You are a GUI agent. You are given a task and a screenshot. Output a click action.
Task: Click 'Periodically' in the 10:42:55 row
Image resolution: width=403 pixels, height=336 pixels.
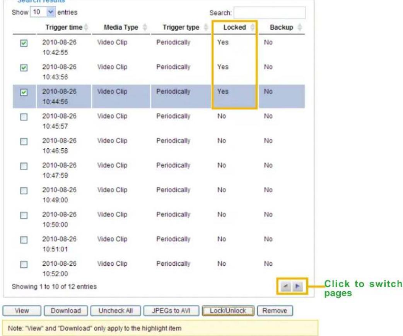pos(173,42)
